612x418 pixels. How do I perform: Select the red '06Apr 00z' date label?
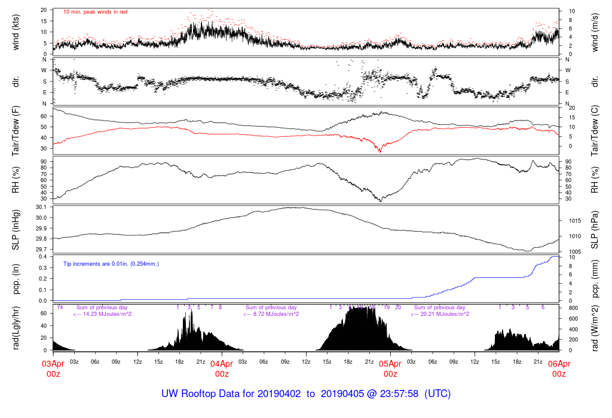click(x=559, y=368)
